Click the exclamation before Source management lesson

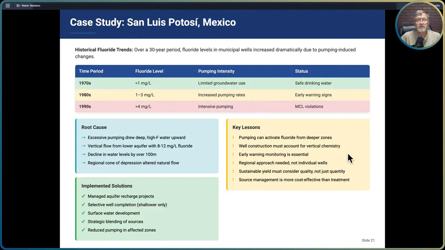[x=233, y=180]
